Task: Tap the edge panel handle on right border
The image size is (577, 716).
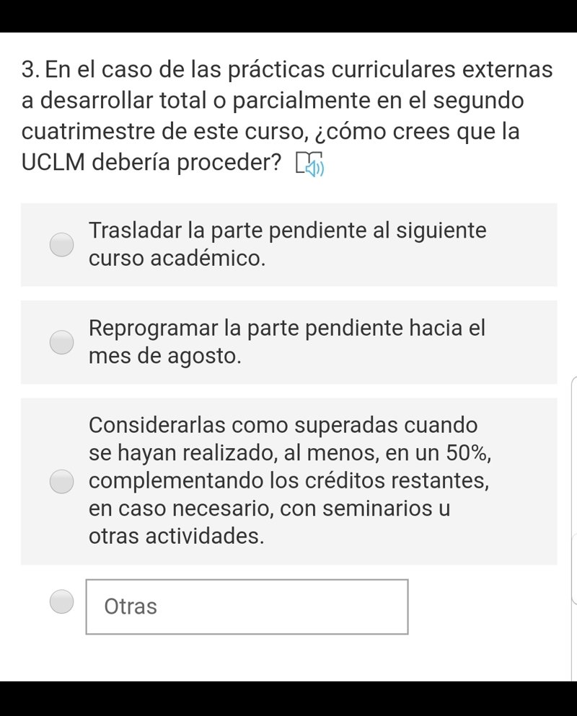Action: 573,490
